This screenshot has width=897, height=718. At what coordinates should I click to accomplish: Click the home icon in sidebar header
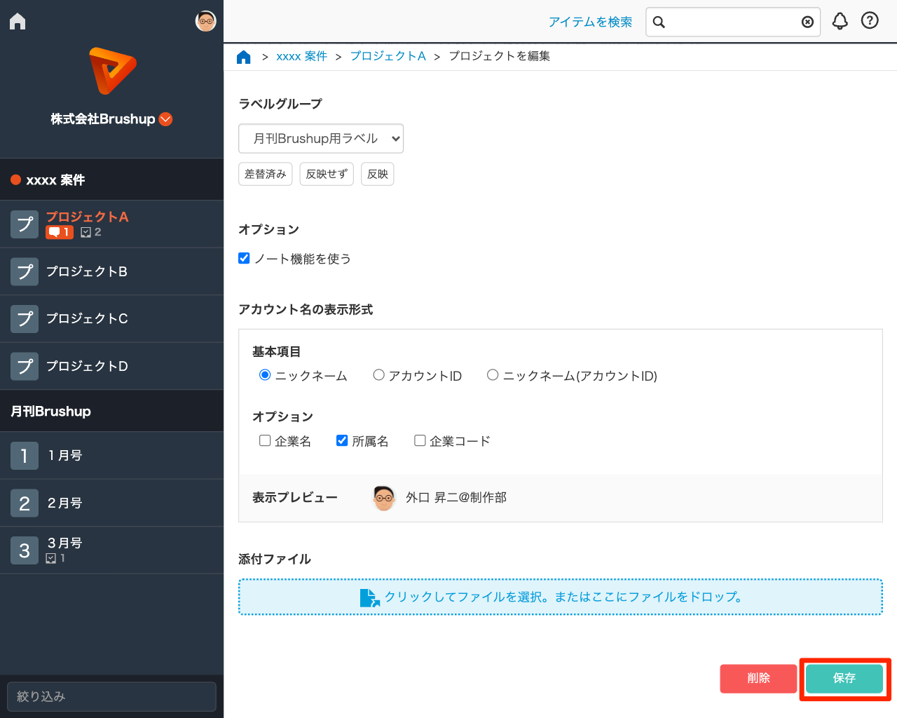pyautogui.click(x=18, y=22)
